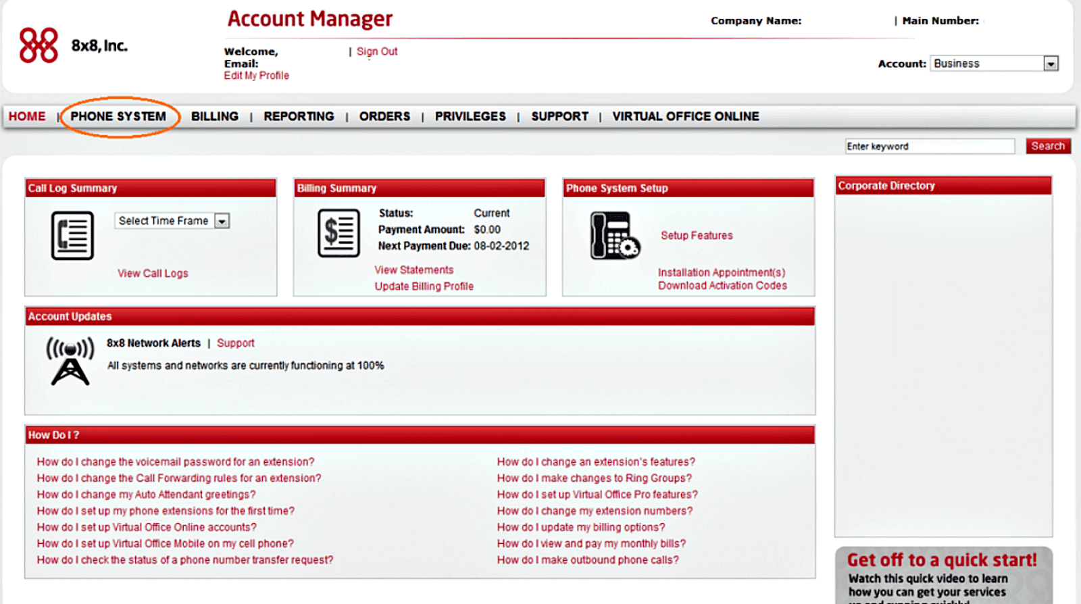
Task: Open the Select Time Frame dropdown
Action: (172, 221)
